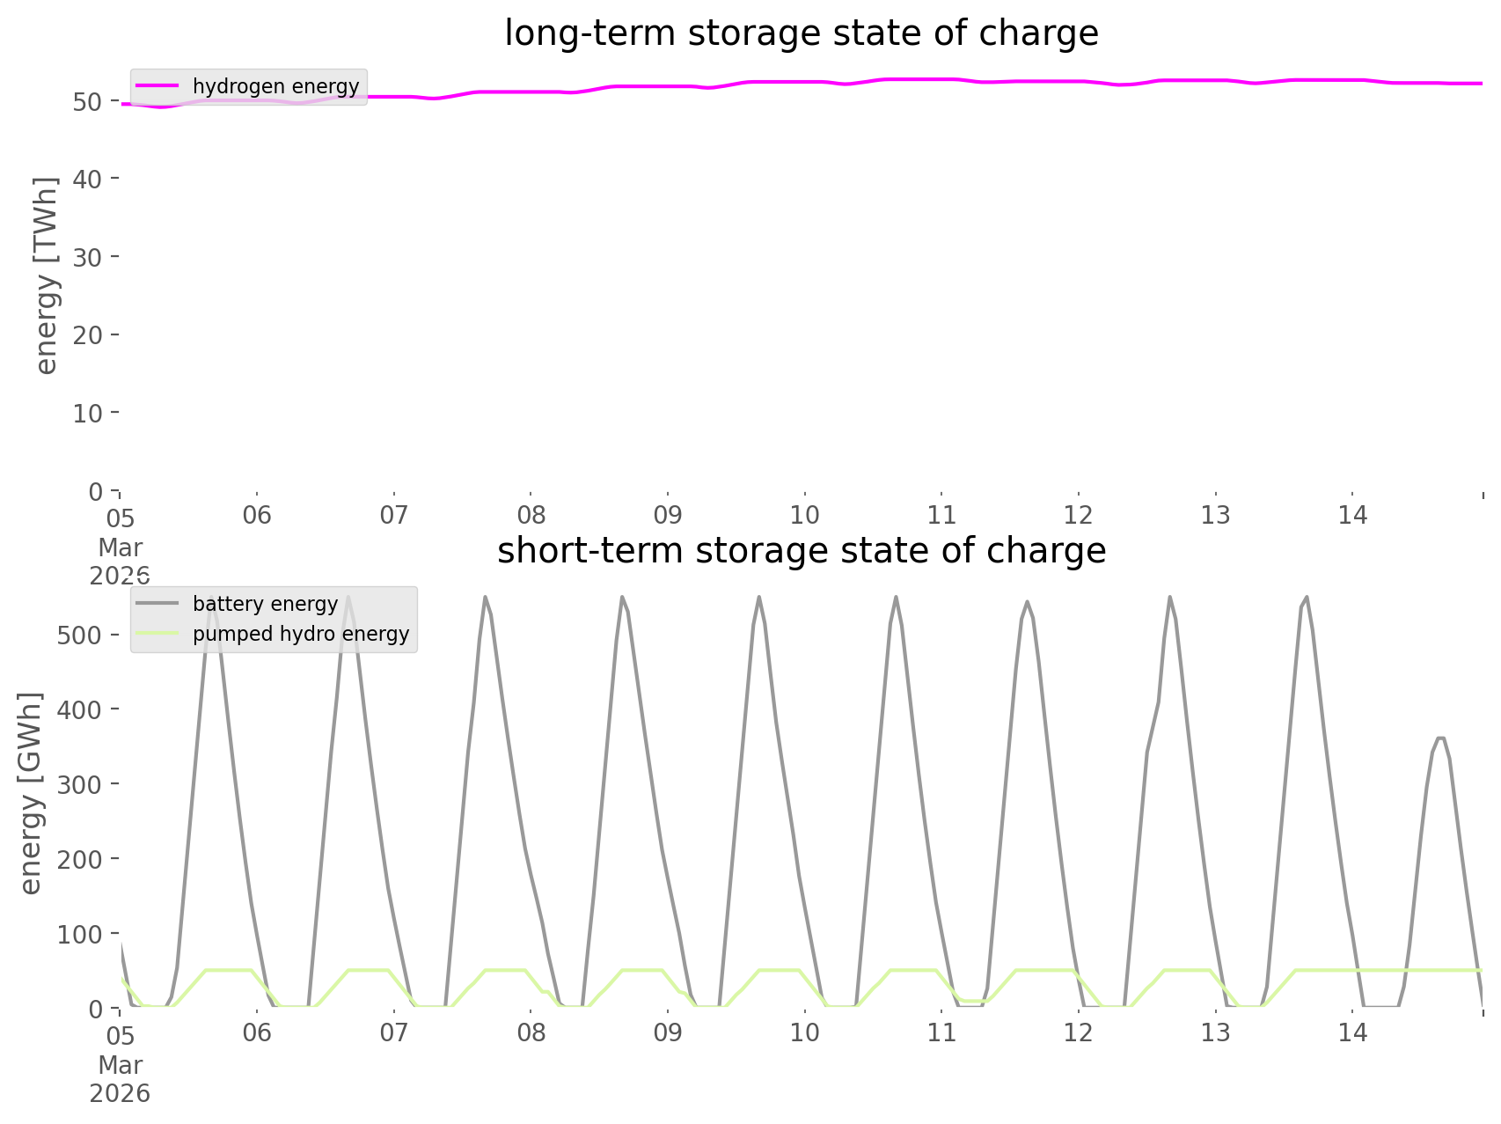This screenshot has width=1501, height=1124.
Task: Select the 'hydrogen energy' legend label
Action: pyautogui.click(x=275, y=86)
